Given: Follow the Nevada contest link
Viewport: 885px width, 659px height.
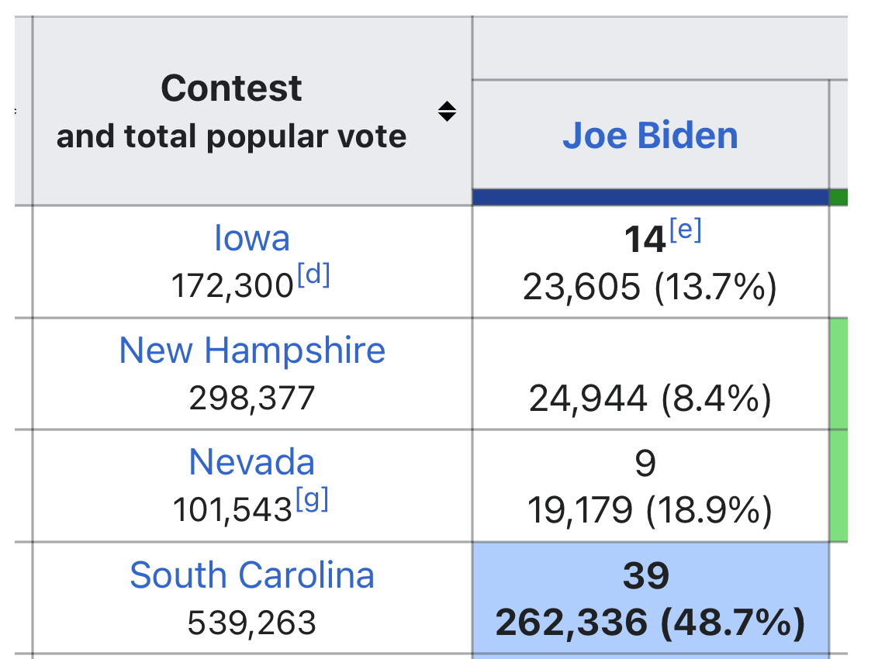Looking at the screenshot, I should (252, 463).
